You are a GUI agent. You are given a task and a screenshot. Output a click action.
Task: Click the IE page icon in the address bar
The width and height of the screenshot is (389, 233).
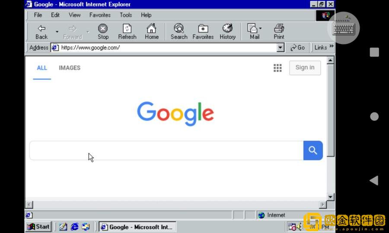click(55, 47)
